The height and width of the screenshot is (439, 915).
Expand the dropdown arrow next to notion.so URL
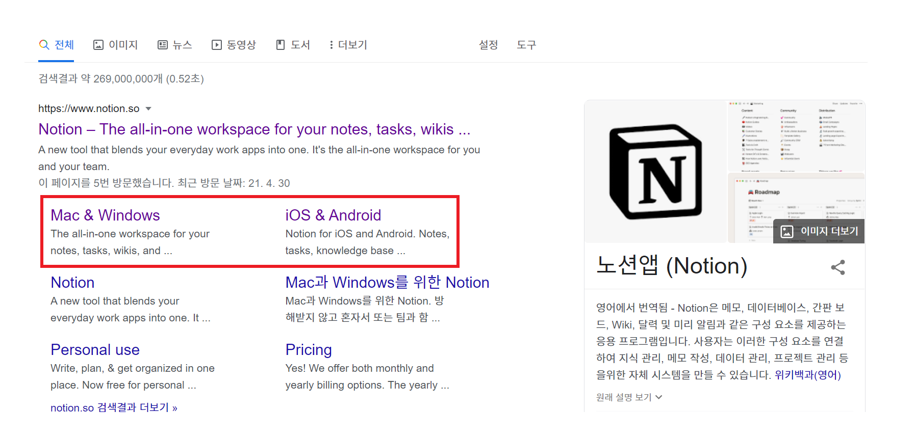148,108
